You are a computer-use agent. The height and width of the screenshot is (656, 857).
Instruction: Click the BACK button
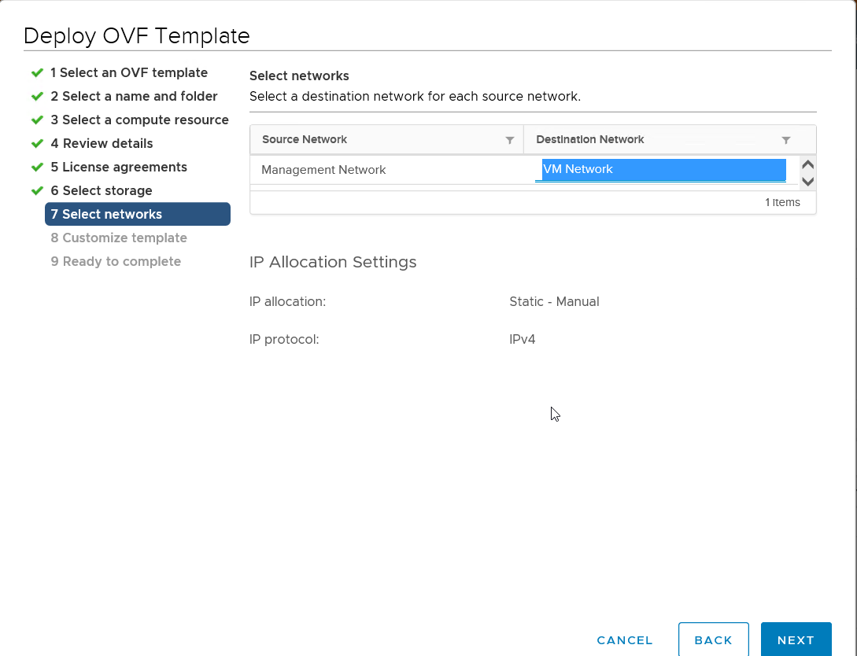click(x=713, y=639)
